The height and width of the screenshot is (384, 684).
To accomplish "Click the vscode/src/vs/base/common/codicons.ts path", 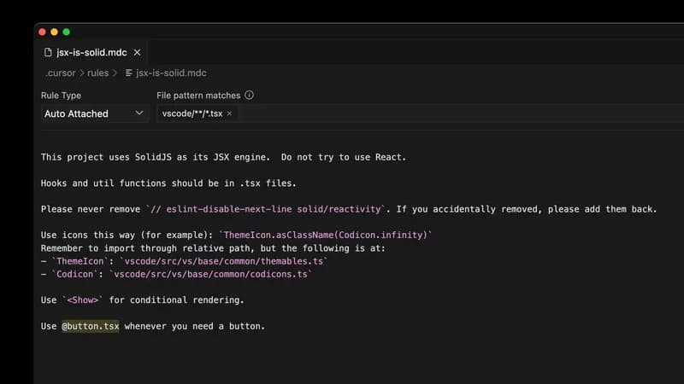I will coord(210,274).
